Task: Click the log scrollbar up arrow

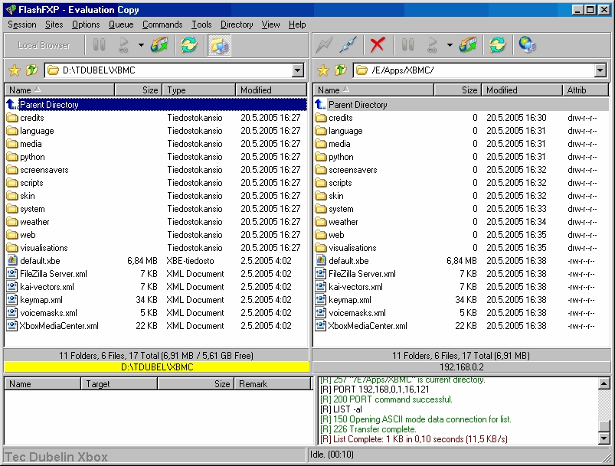Action: [x=604, y=383]
